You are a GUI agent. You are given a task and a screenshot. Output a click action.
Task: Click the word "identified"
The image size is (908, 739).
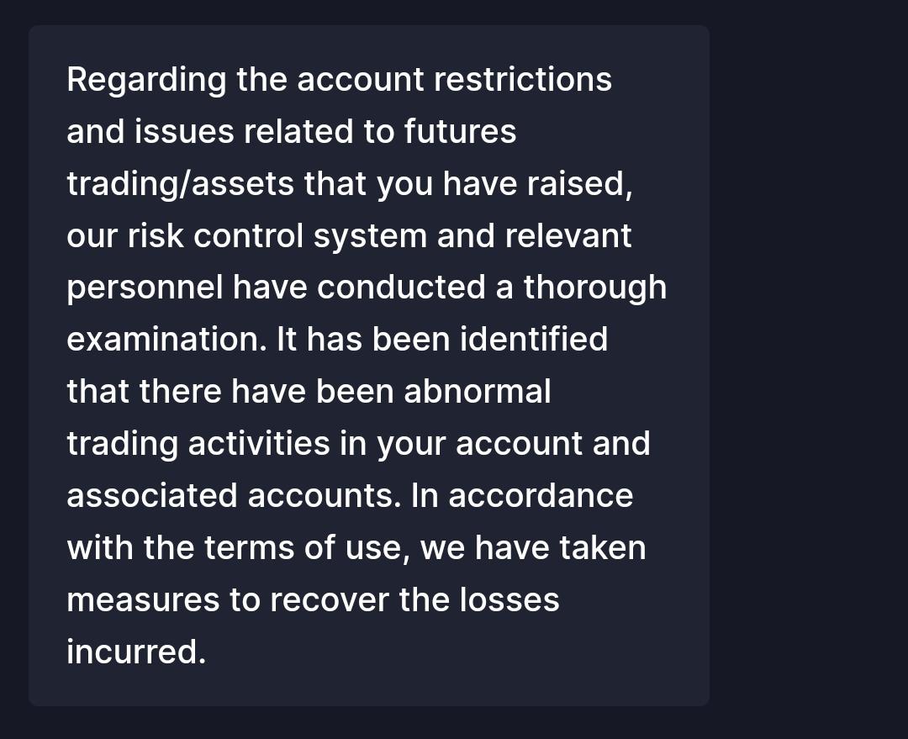pyautogui.click(x=534, y=339)
